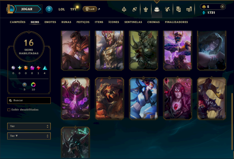Expand the Tier descending sort dropdown
Viewport: 234px width, 159px height.
point(29,136)
